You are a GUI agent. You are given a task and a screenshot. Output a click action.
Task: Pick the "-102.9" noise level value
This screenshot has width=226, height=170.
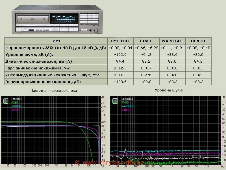point(120,54)
